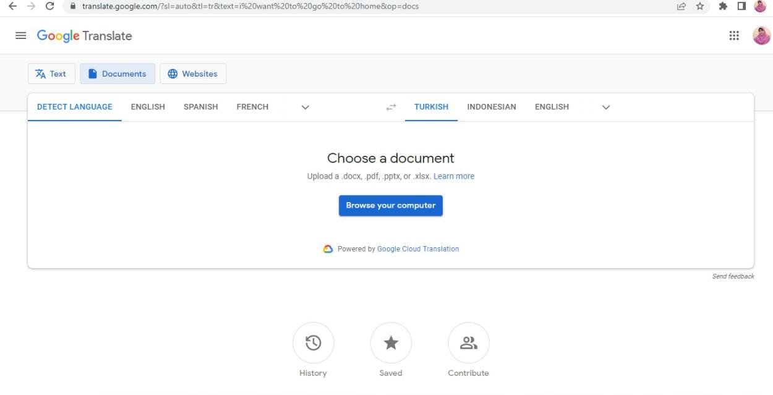View site security lock info

pyautogui.click(x=73, y=6)
